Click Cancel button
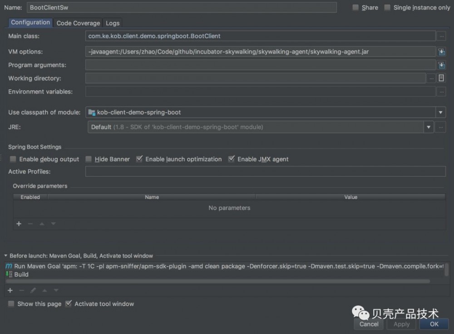The height and width of the screenshot is (334, 454). 369,324
